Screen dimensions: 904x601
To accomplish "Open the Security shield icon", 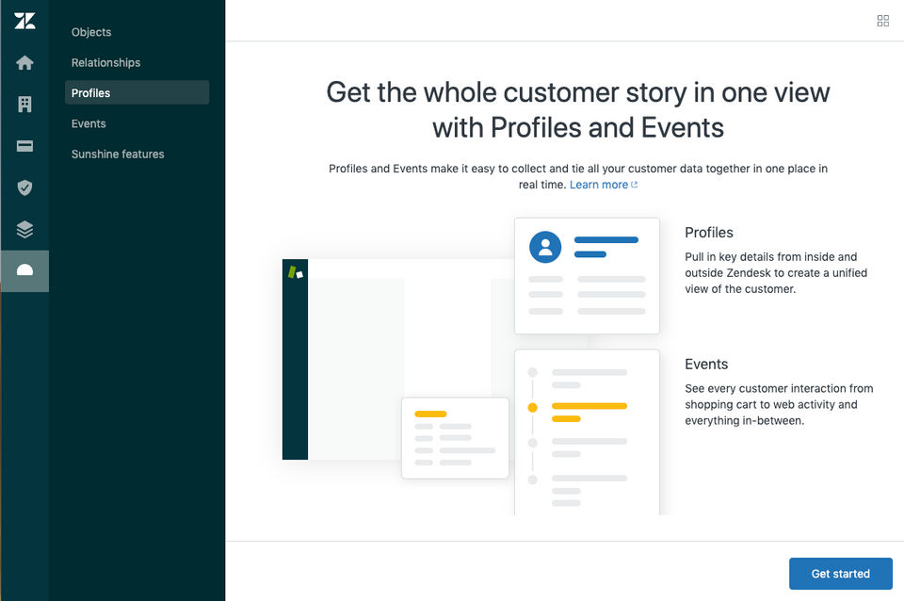I will click(24, 187).
